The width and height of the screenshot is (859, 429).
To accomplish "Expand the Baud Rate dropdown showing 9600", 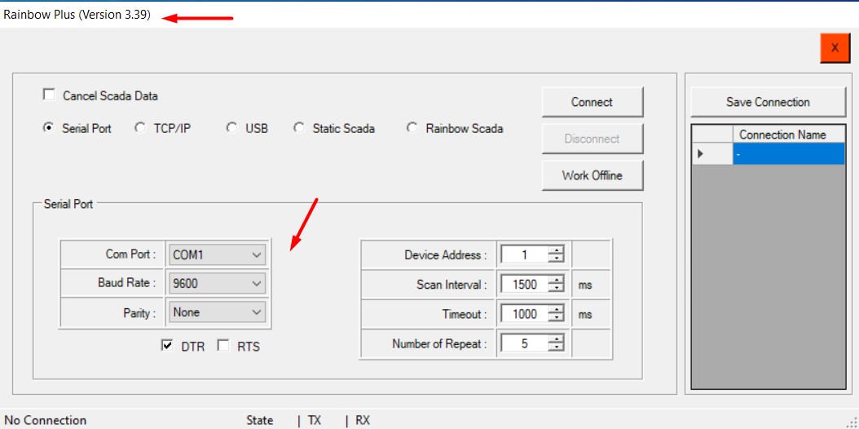I will [x=217, y=283].
